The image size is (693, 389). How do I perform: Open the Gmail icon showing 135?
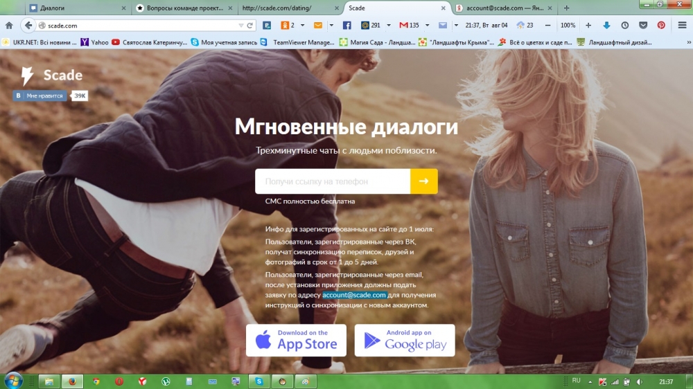410,26
